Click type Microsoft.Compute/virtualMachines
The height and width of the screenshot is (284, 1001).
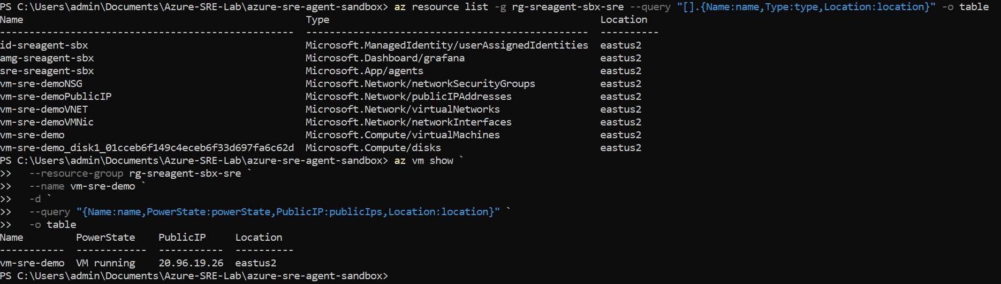click(403, 135)
